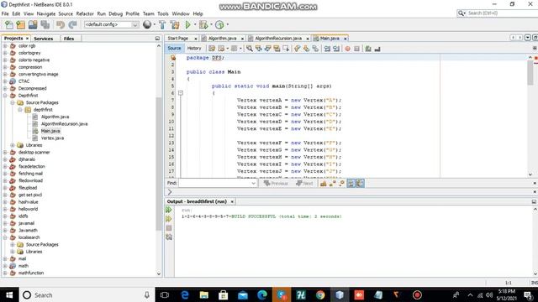Screen dimensions: 538x302
Task: Click the Stop icon in Output window
Action: pos(169,227)
